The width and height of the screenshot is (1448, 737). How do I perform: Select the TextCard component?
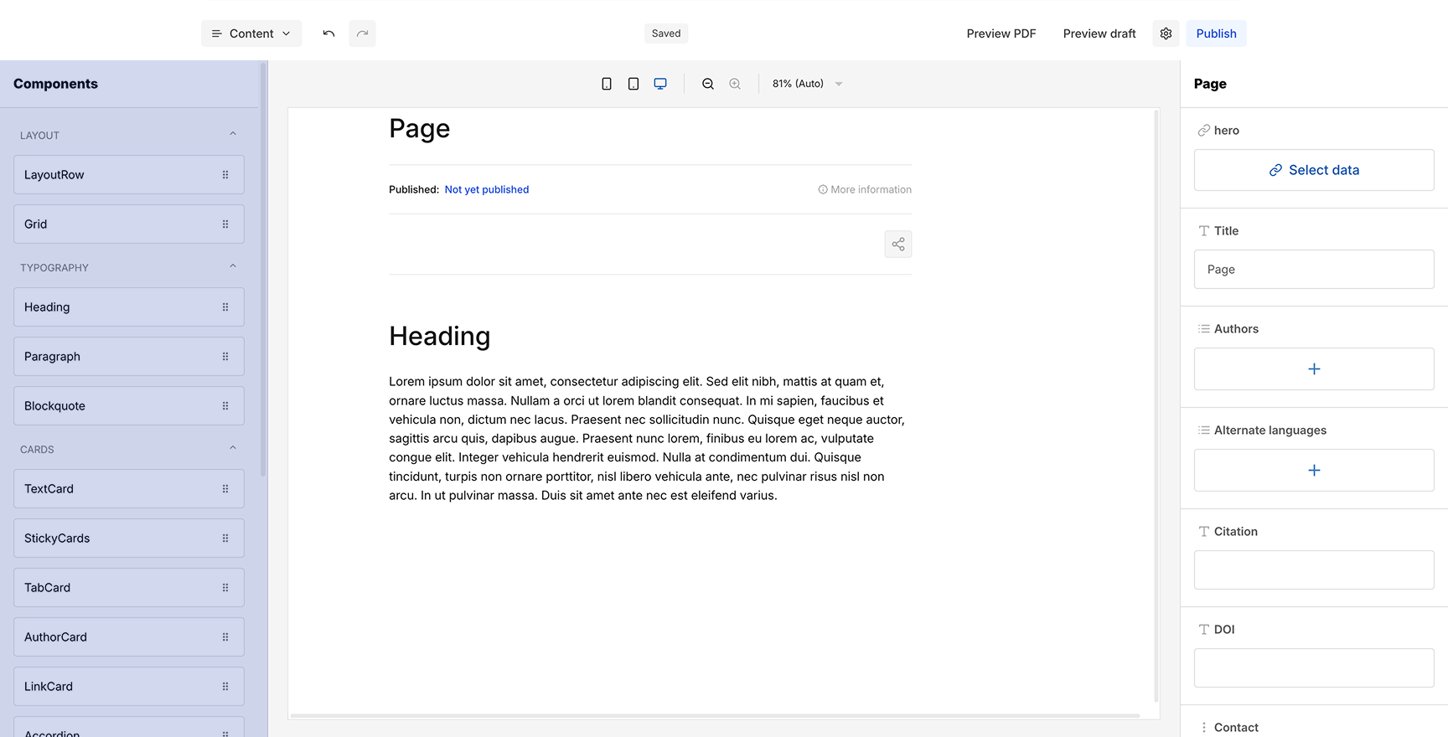129,489
